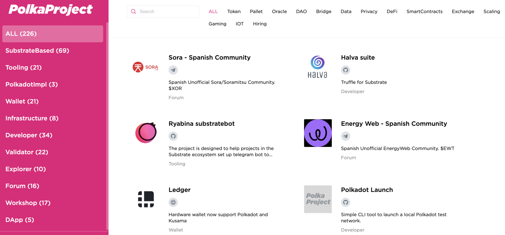Screen dimensions: 505x235
Task: Click Developer label under Halva suite
Action: pyautogui.click(x=352, y=91)
